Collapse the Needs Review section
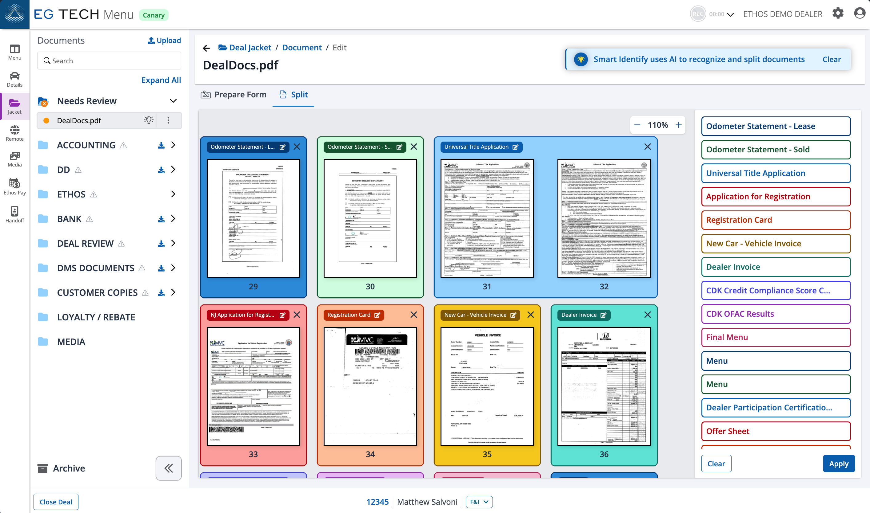870x513 pixels. 173,101
